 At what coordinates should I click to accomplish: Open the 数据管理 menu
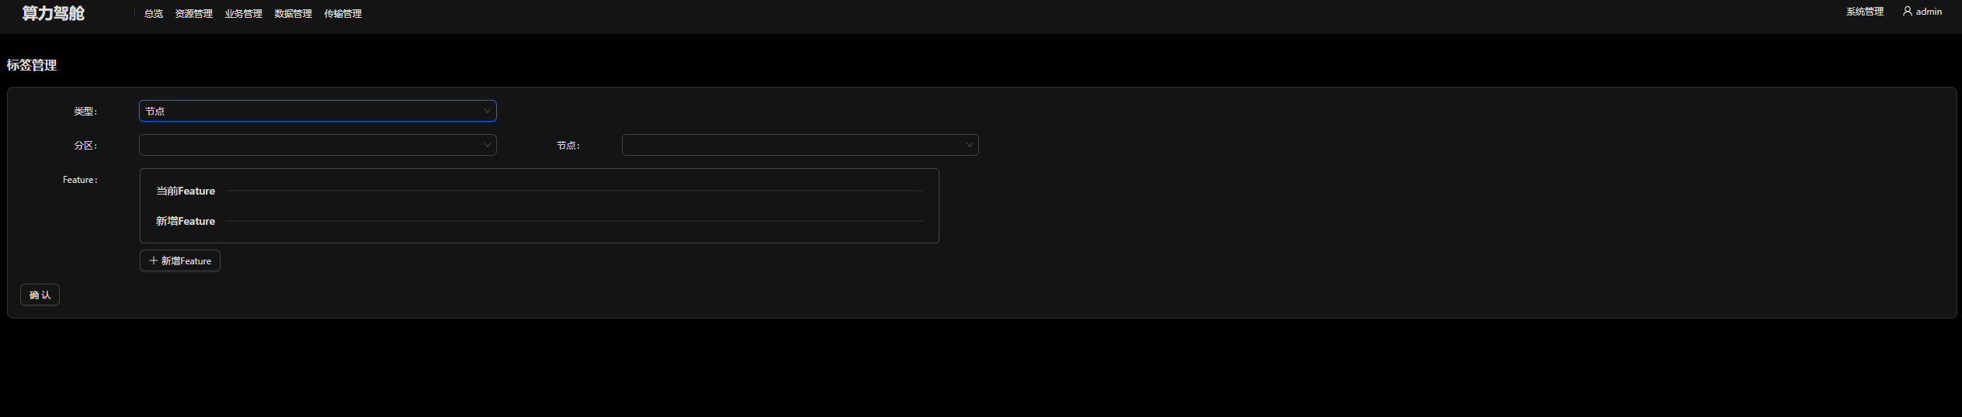coord(293,14)
